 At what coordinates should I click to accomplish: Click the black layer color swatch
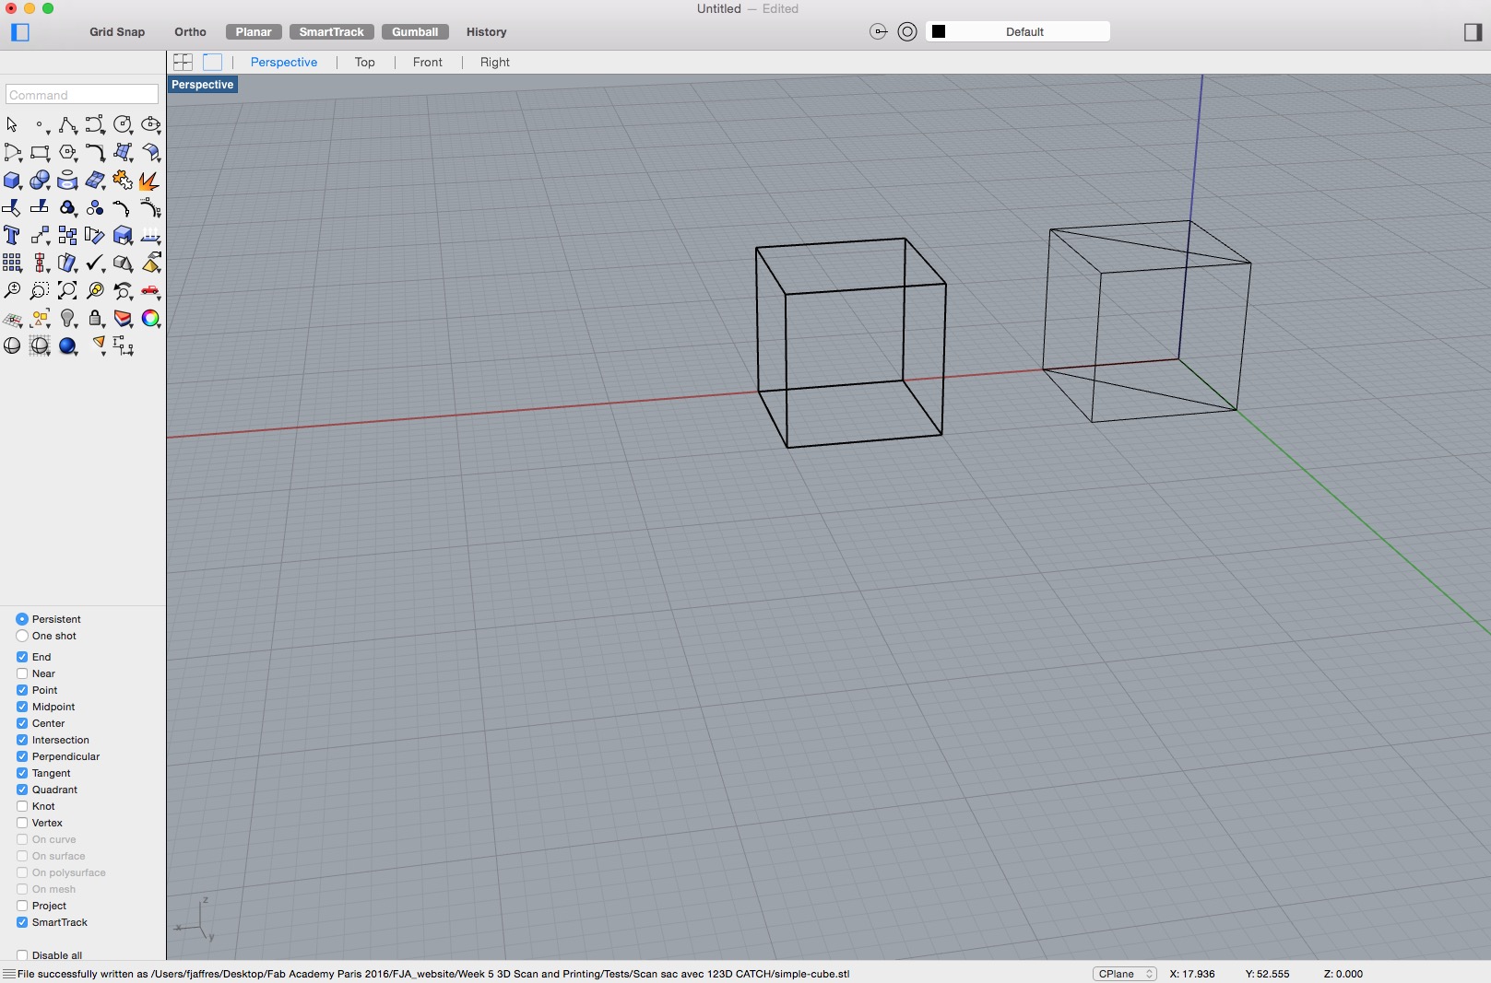(x=939, y=31)
